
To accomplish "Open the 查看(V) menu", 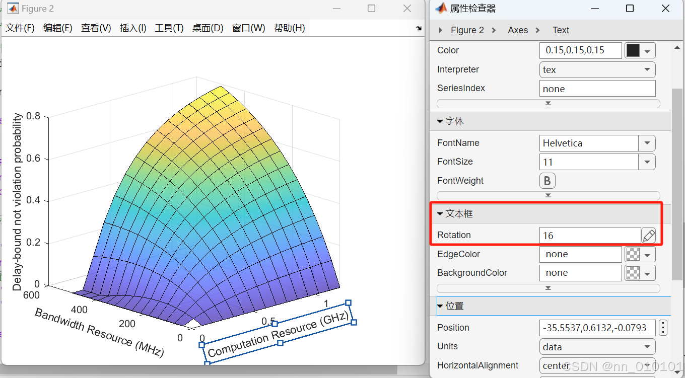I will coord(96,28).
